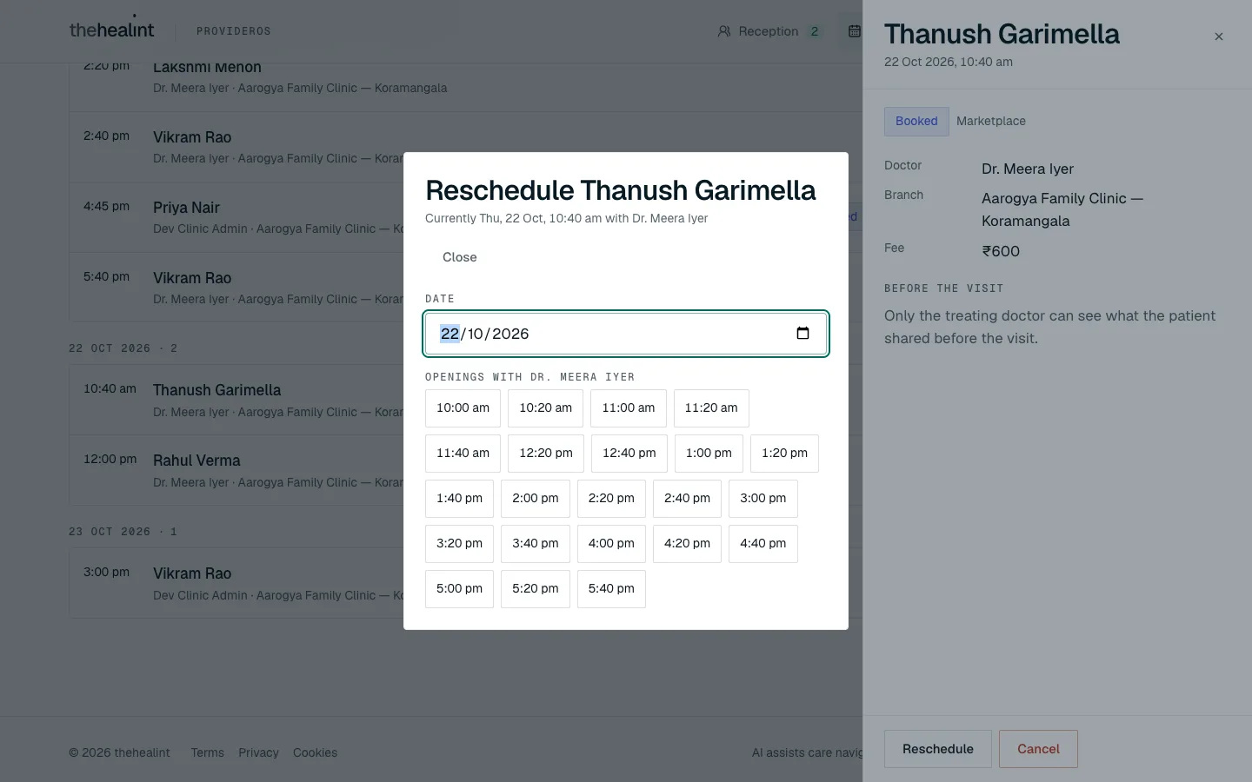This screenshot has height=782, width=1252.
Task: Click the Close button in the reschedule dialog
Action: [x=459, y=257]
